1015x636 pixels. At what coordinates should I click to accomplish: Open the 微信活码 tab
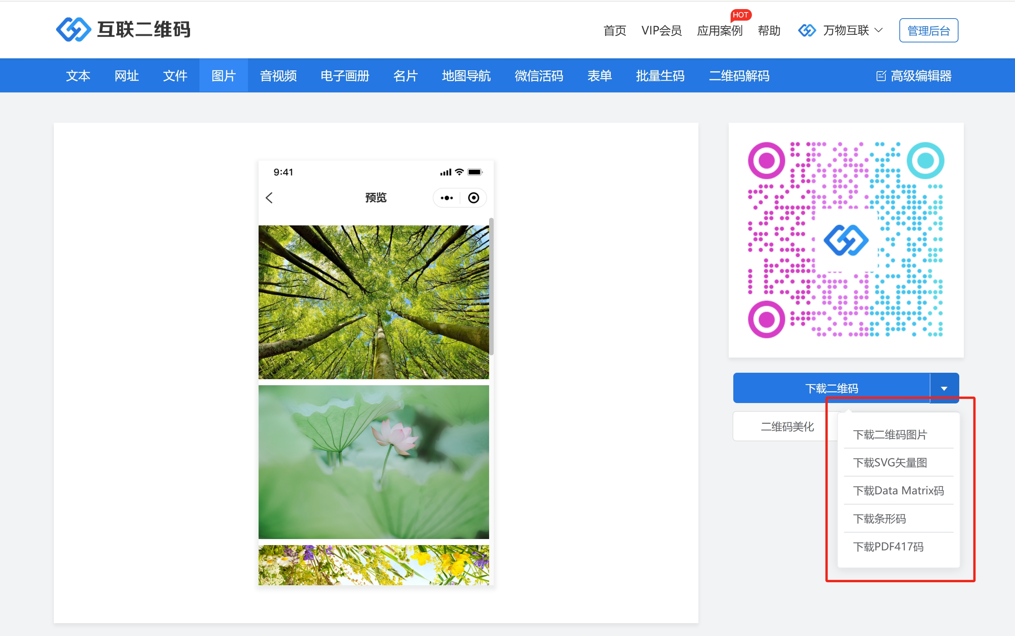pyautogui.click(x=539, y=76)
